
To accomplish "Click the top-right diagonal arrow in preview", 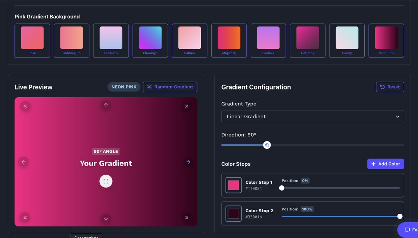I will tap(187, 106).
